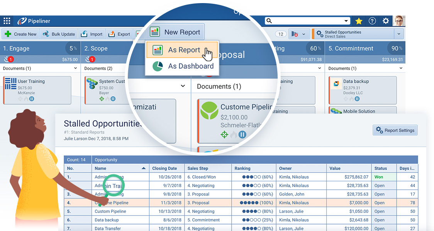Choose As Dashboard from the menu

click(182, 66)
